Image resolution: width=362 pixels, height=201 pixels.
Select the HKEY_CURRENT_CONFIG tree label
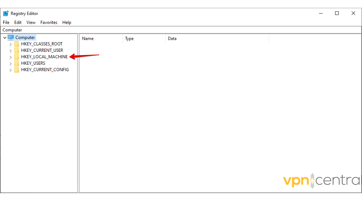[45, 70]
